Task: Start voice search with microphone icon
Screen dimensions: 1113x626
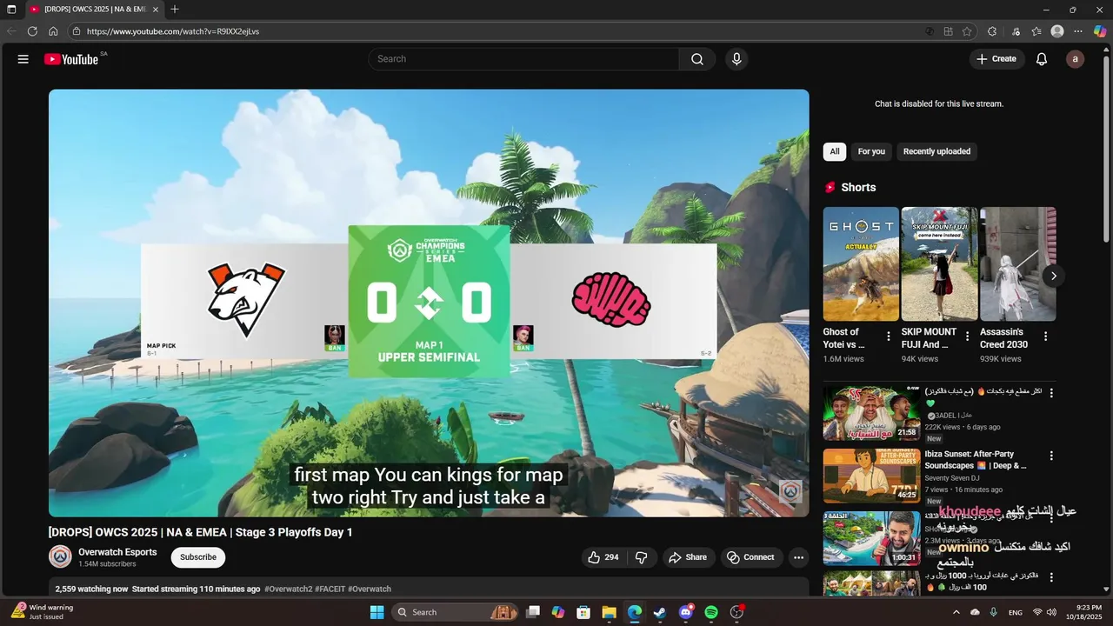Action: coord(736,59)
